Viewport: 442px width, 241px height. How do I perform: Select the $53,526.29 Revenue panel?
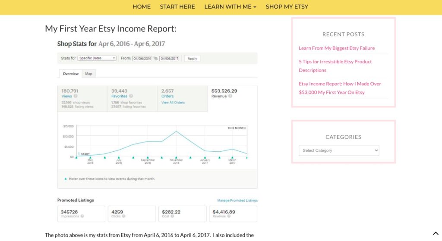click(x=232, y=99)
